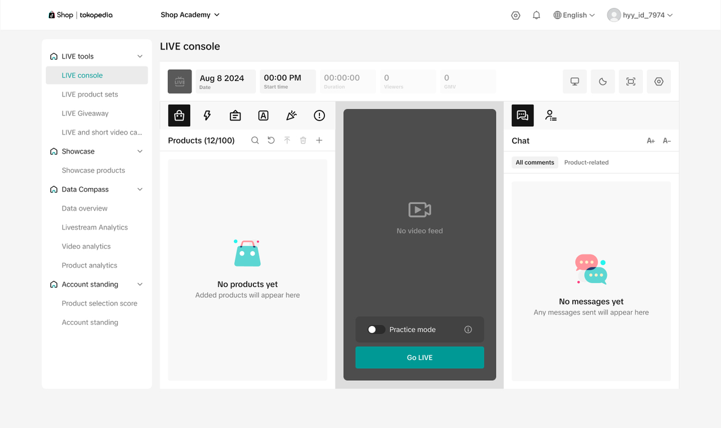Click the 'No video feed' camera icon
Image resolution: width=721 pixels, height=428 pixels.
420,210
